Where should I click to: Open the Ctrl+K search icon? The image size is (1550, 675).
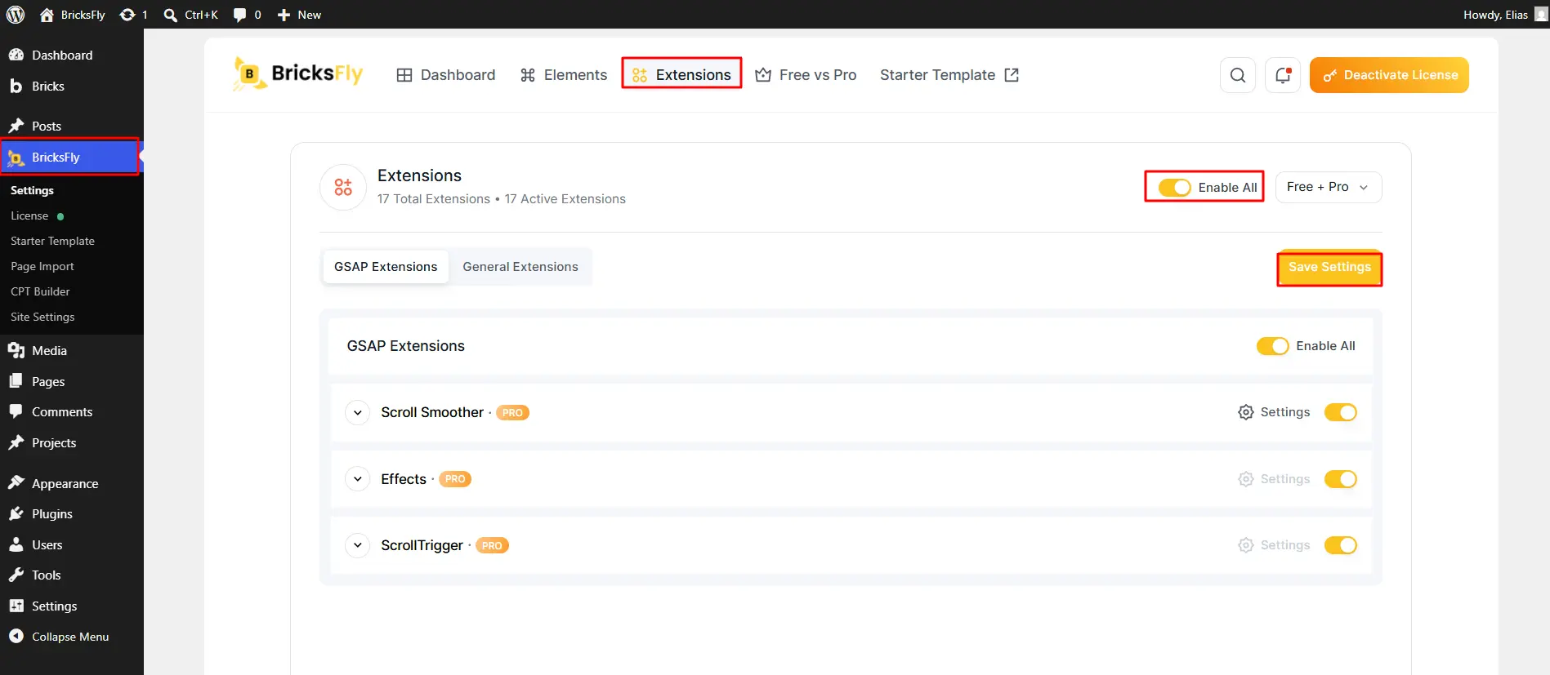(x=170, y=15)
